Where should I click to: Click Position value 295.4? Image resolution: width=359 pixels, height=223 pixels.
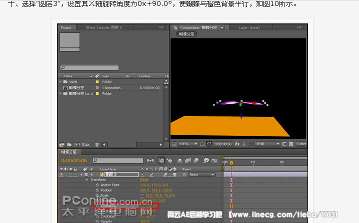click(144, 190)
